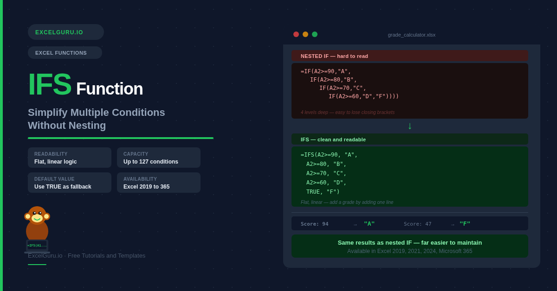The width and height of the screenshot is (557, 291).
Task: Click the large green IFS logo text
Action: (x=50, y=85)
